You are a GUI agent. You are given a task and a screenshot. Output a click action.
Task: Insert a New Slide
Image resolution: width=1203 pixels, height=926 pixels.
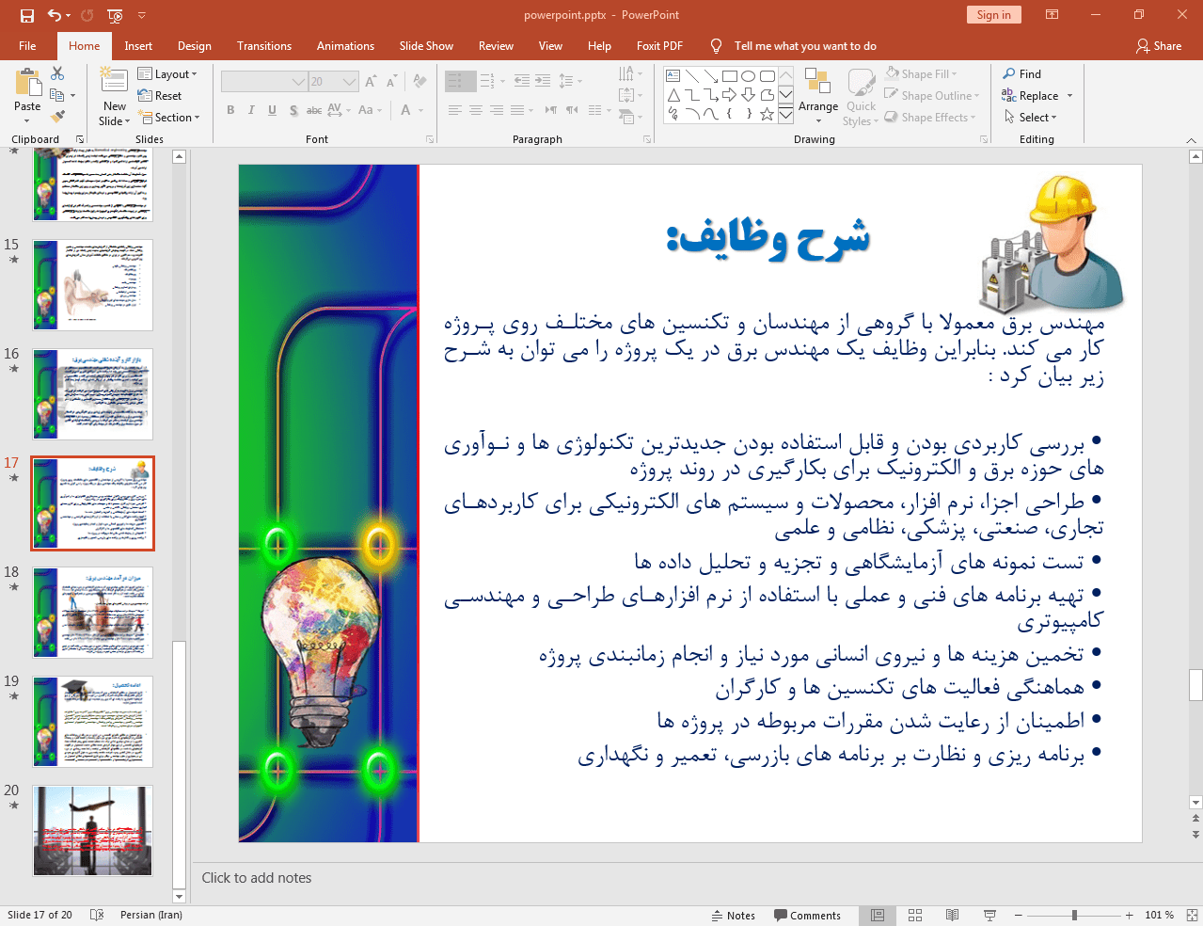coord(114,97)
